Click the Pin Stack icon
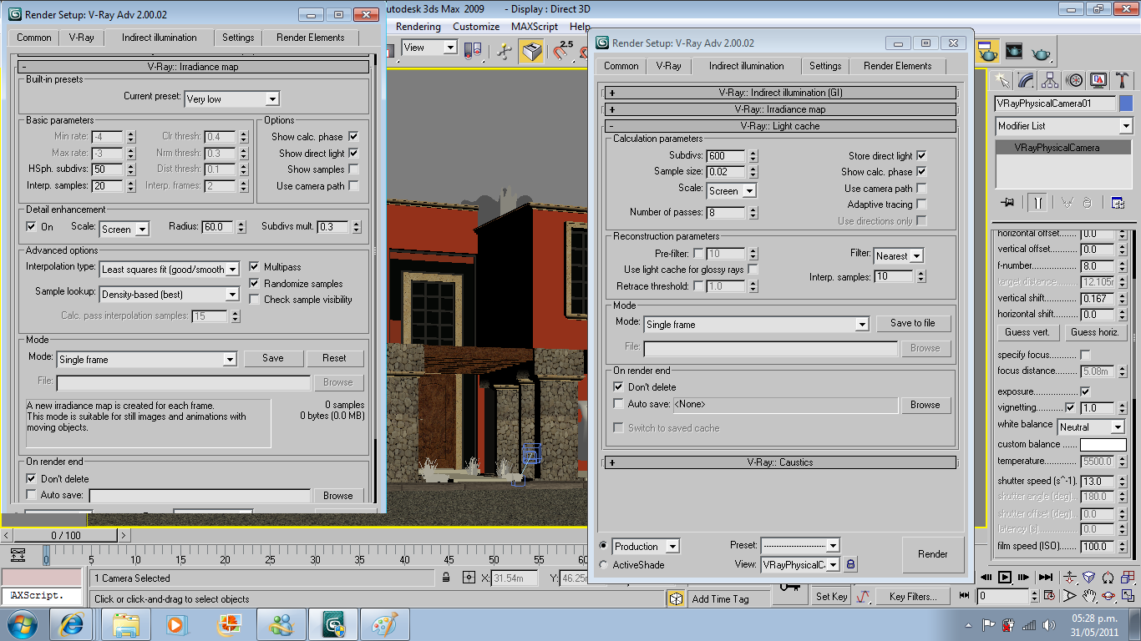1141x641 pixels. pos(1007,202)
